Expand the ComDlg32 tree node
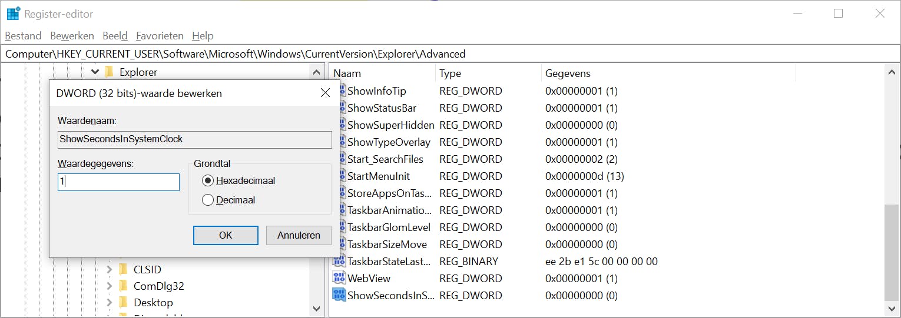Image resolution: width=901 pixels, height=318 pixels. 109,286
